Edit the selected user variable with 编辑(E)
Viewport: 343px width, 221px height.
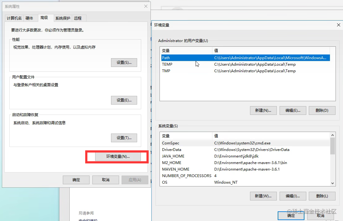293,110
